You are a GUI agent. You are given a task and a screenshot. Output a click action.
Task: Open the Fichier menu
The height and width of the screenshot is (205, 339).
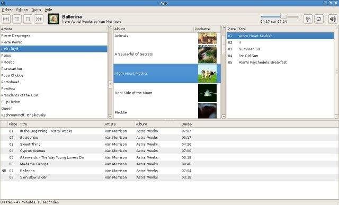coord(7,10)
